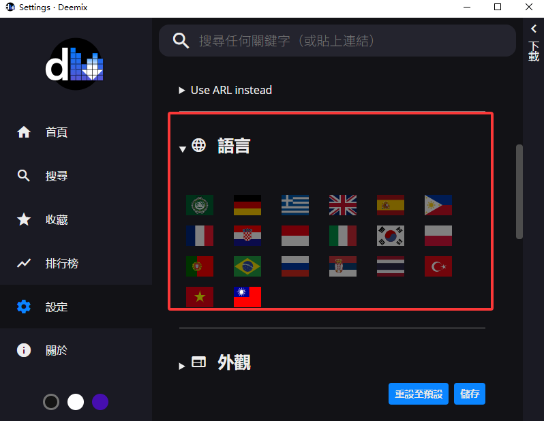This screenshot has width=544, height=421.
Task: Open 搜尋 search page in sidebar
Action: click(76, 176)
